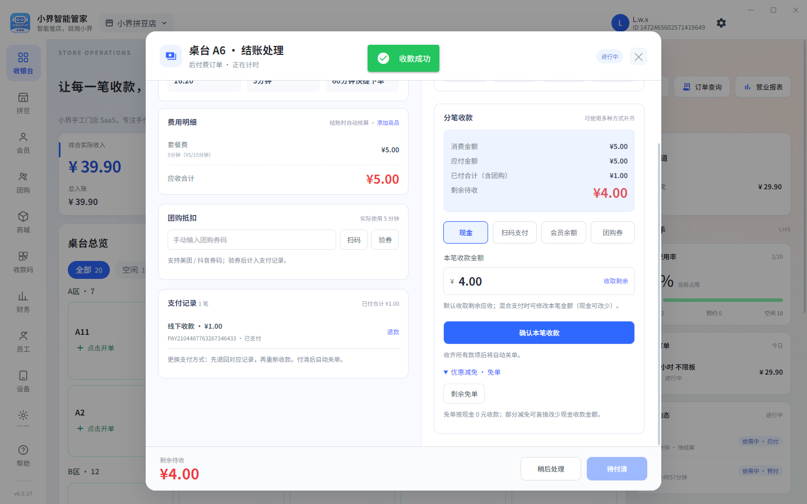This screenshot has height=504, width=807.
Task: Select 扫码支付 payment method
Action: click(x=514, y=232)
